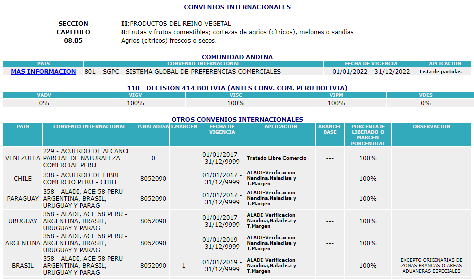The height and width of the screenshot is (279, 474).
Task: Click 'Tratado Libre Comercio' in the Venezuela row
Action: click(276, 158)
